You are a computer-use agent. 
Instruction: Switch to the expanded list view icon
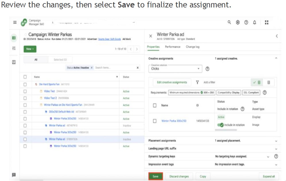269,82
